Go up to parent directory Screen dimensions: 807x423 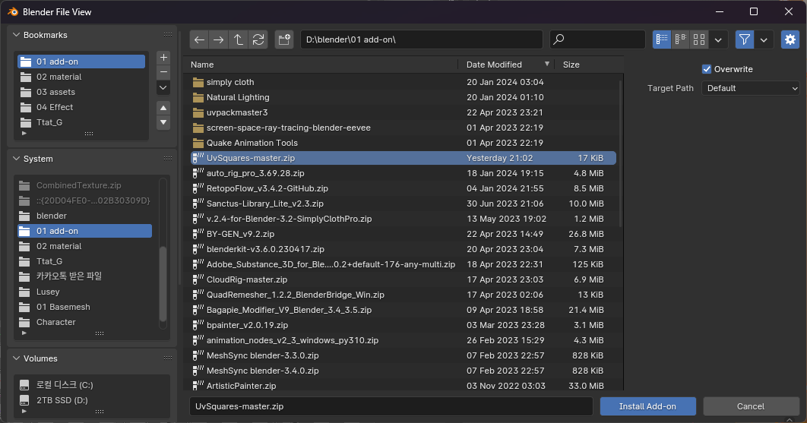tap(239, 39)
